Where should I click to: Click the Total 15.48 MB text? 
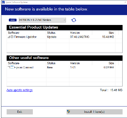tap(111, 90)
